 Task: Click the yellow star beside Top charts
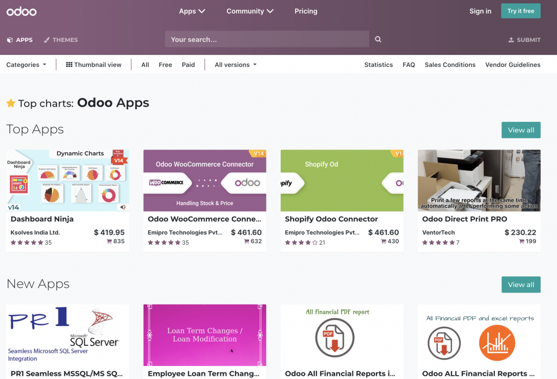click(11, 103)
